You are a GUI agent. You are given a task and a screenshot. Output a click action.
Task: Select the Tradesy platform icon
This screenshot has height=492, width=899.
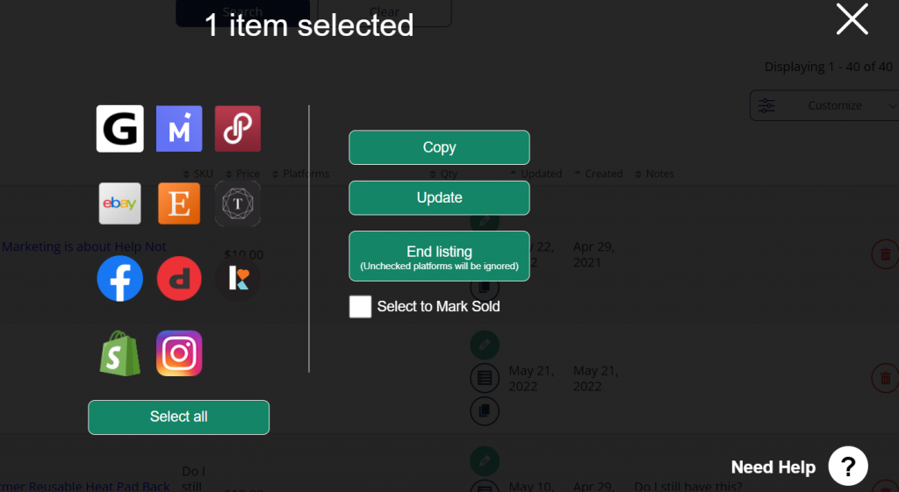pyautogui.click(x=238, y=203)
